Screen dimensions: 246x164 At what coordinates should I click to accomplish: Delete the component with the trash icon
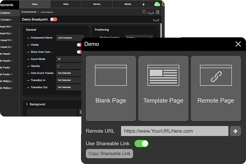point(158,12)
